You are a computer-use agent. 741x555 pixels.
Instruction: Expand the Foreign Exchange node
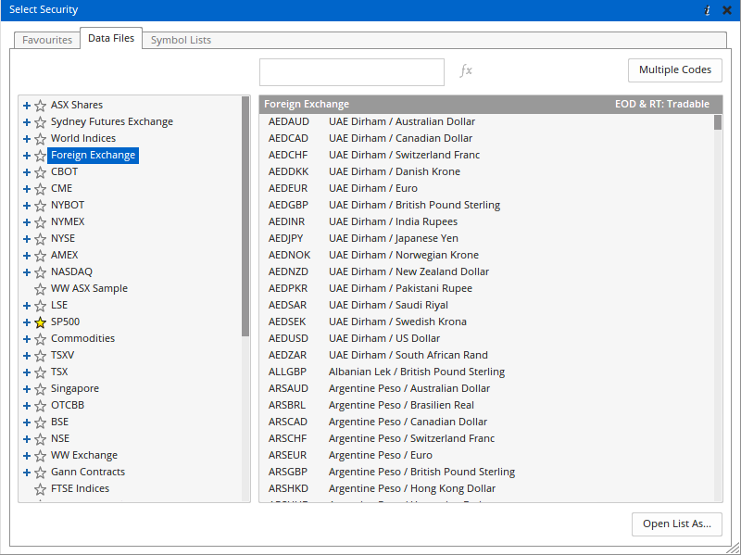click(27, 156)
